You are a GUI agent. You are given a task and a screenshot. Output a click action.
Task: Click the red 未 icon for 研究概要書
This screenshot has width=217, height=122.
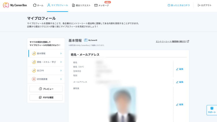pos(34,79)
